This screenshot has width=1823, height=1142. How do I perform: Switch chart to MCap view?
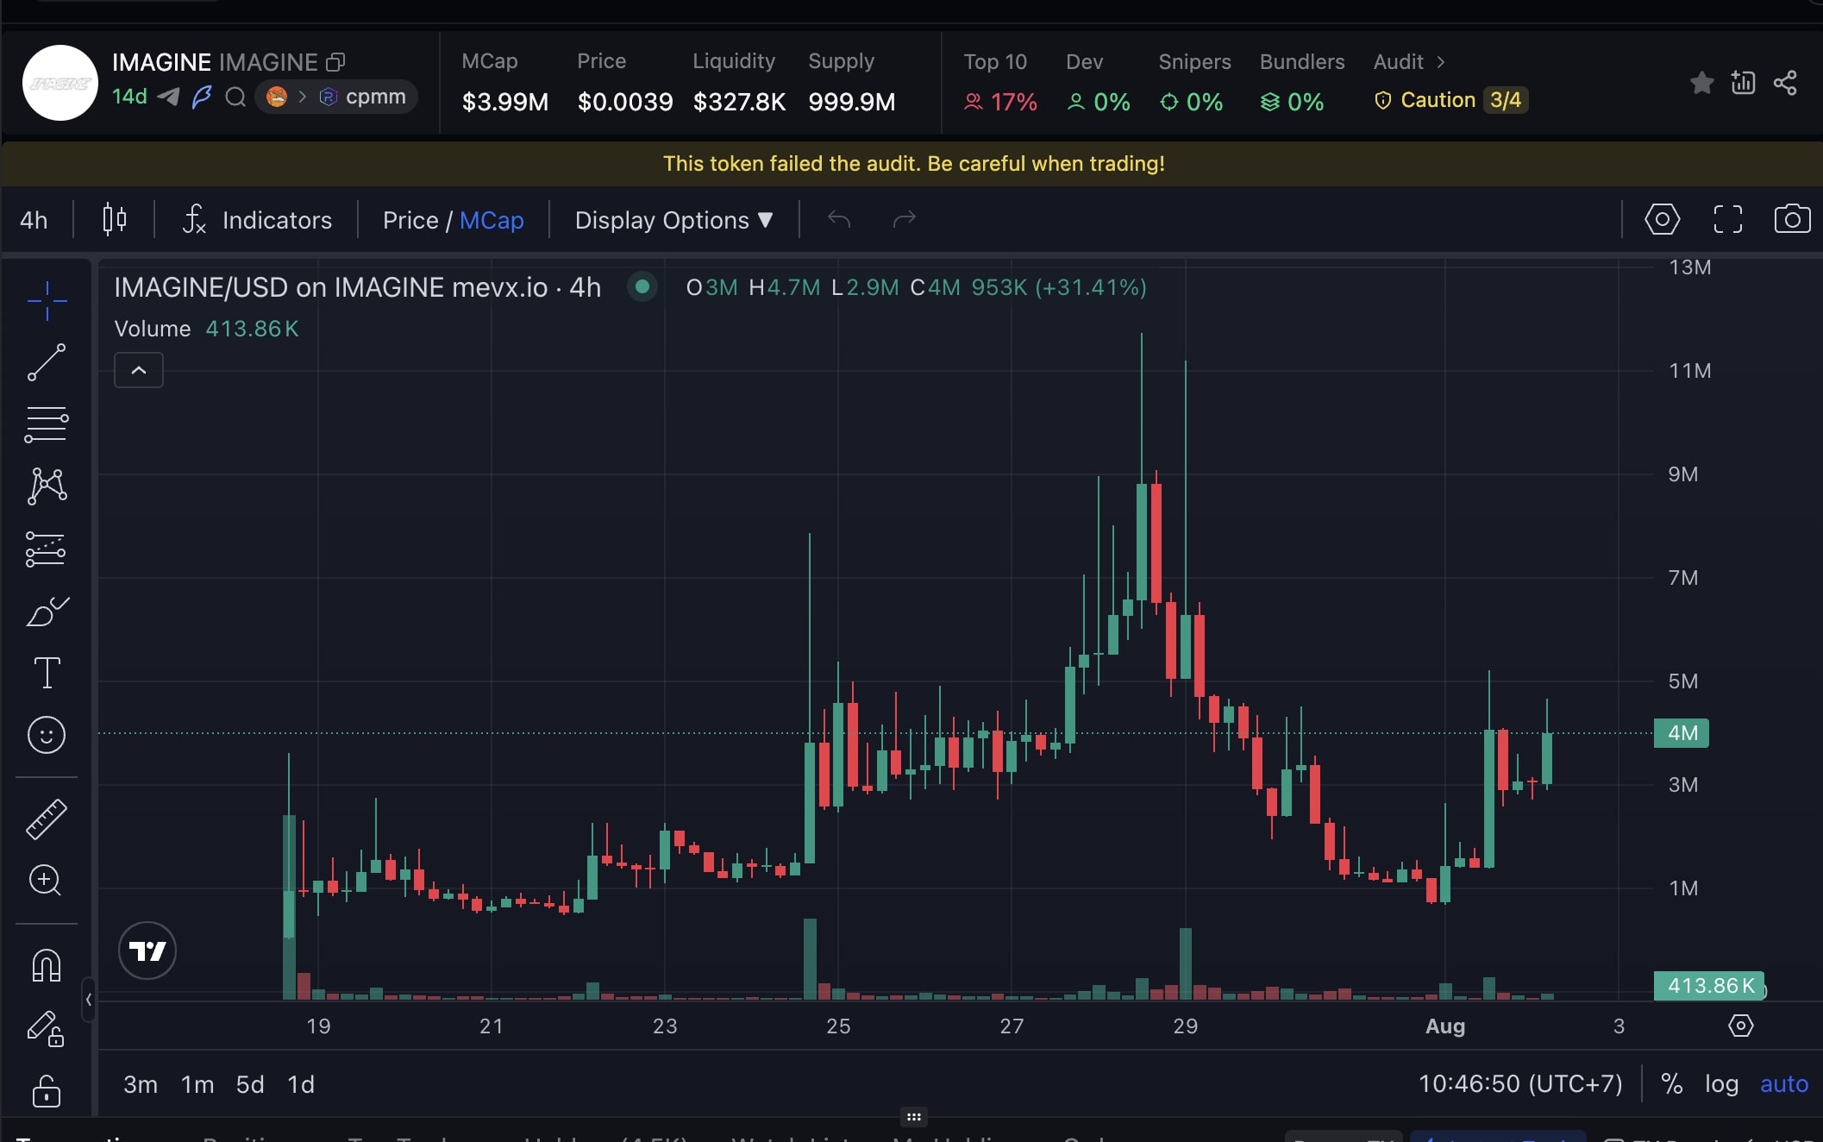(492, 220)
